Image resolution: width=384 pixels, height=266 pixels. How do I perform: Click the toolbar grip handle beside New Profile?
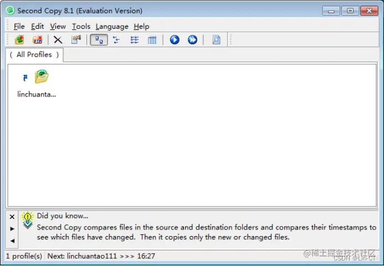coord(8,39)
